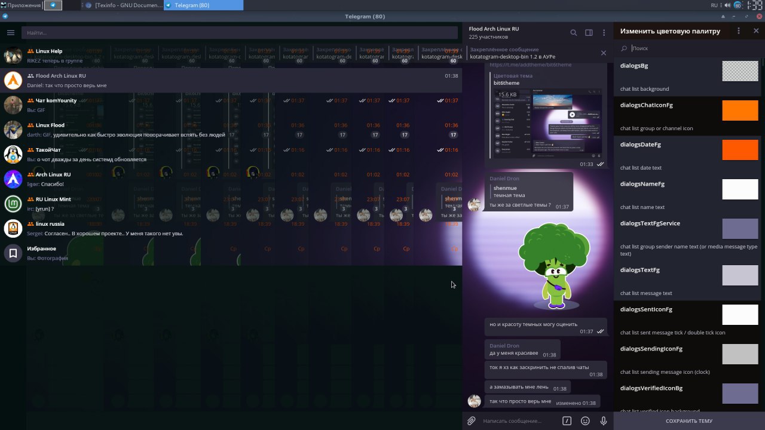
Task: Open the Linux Help chat
Action: click(x=231, y=56)
